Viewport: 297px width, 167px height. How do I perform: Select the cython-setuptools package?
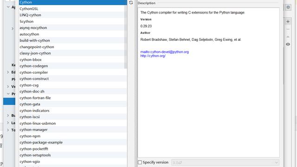point(73,155)
